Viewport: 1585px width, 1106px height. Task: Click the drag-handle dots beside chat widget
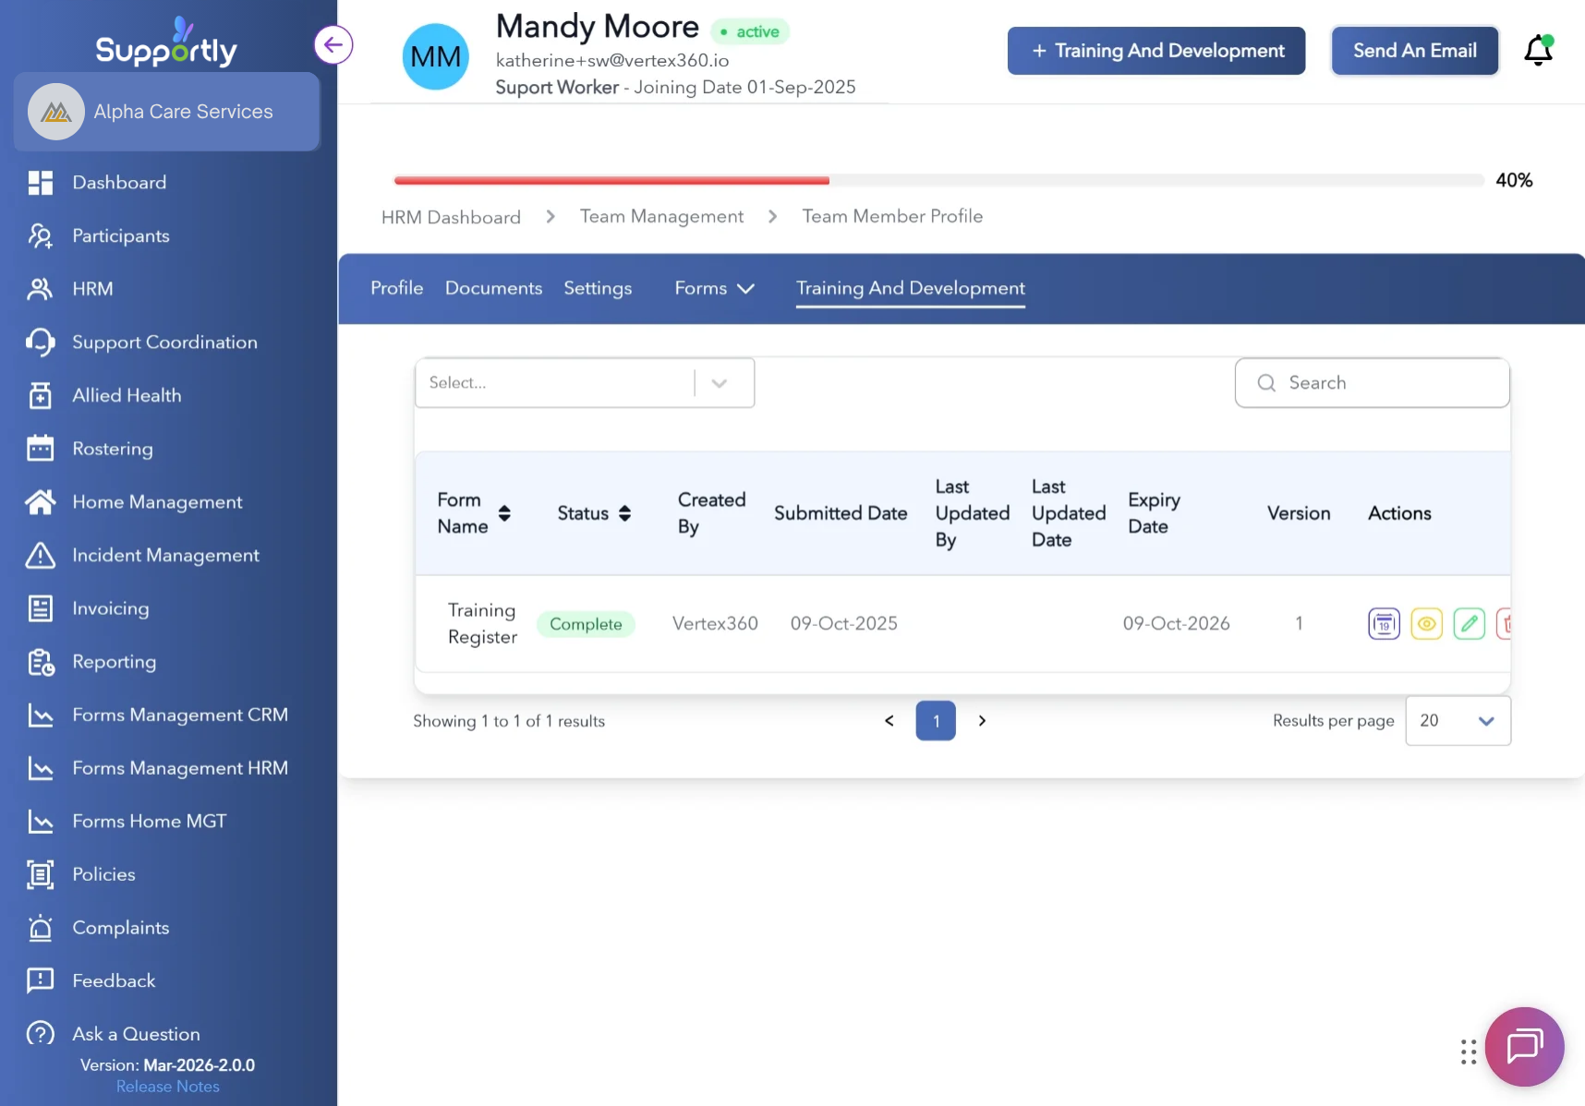[1469, 1052]
